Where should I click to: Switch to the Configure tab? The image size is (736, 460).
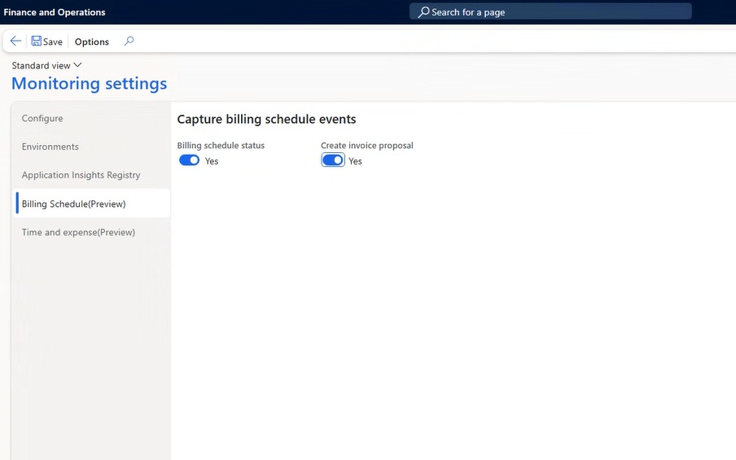pos(42,118)
